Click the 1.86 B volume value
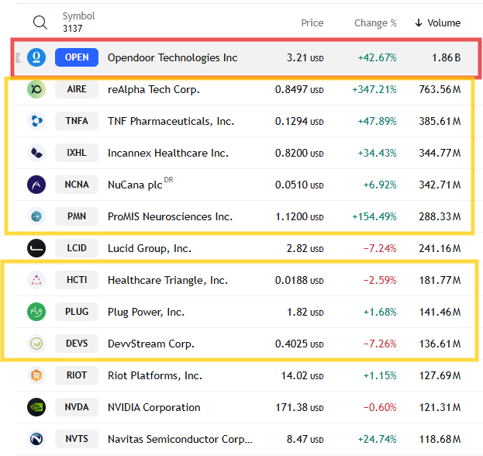The height and width of the screenshot is (456, 483). point(446,57)
